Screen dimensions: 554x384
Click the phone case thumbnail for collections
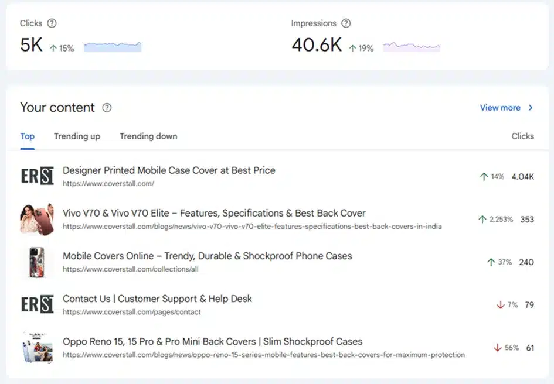click(37, 262)
